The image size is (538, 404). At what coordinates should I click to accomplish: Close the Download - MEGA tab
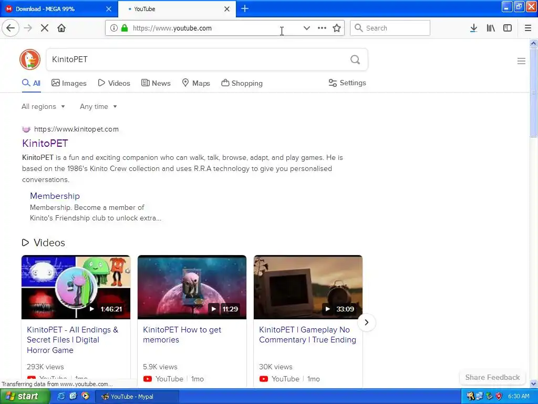tap(109, 9)
